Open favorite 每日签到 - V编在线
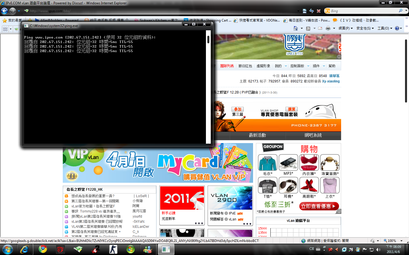Image resolution: width=409 pixels, height=255 pixels. click(x=307, y=20)
